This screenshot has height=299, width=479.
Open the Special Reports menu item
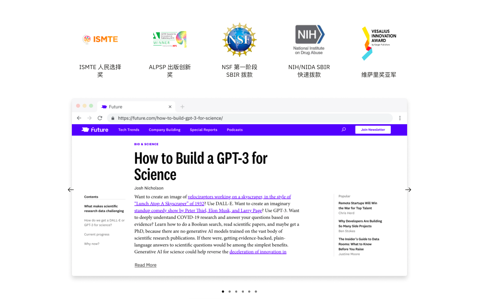click(203, 130)
